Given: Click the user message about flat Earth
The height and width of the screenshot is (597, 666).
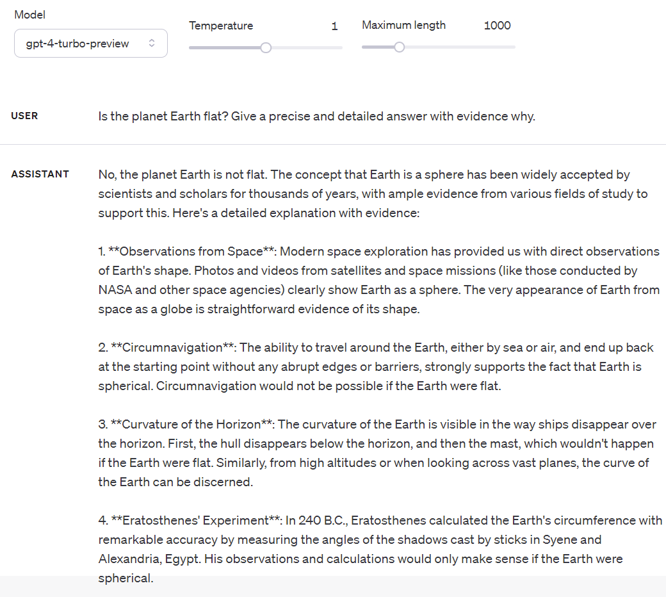Looking at the screenshot, I should 316,117.
